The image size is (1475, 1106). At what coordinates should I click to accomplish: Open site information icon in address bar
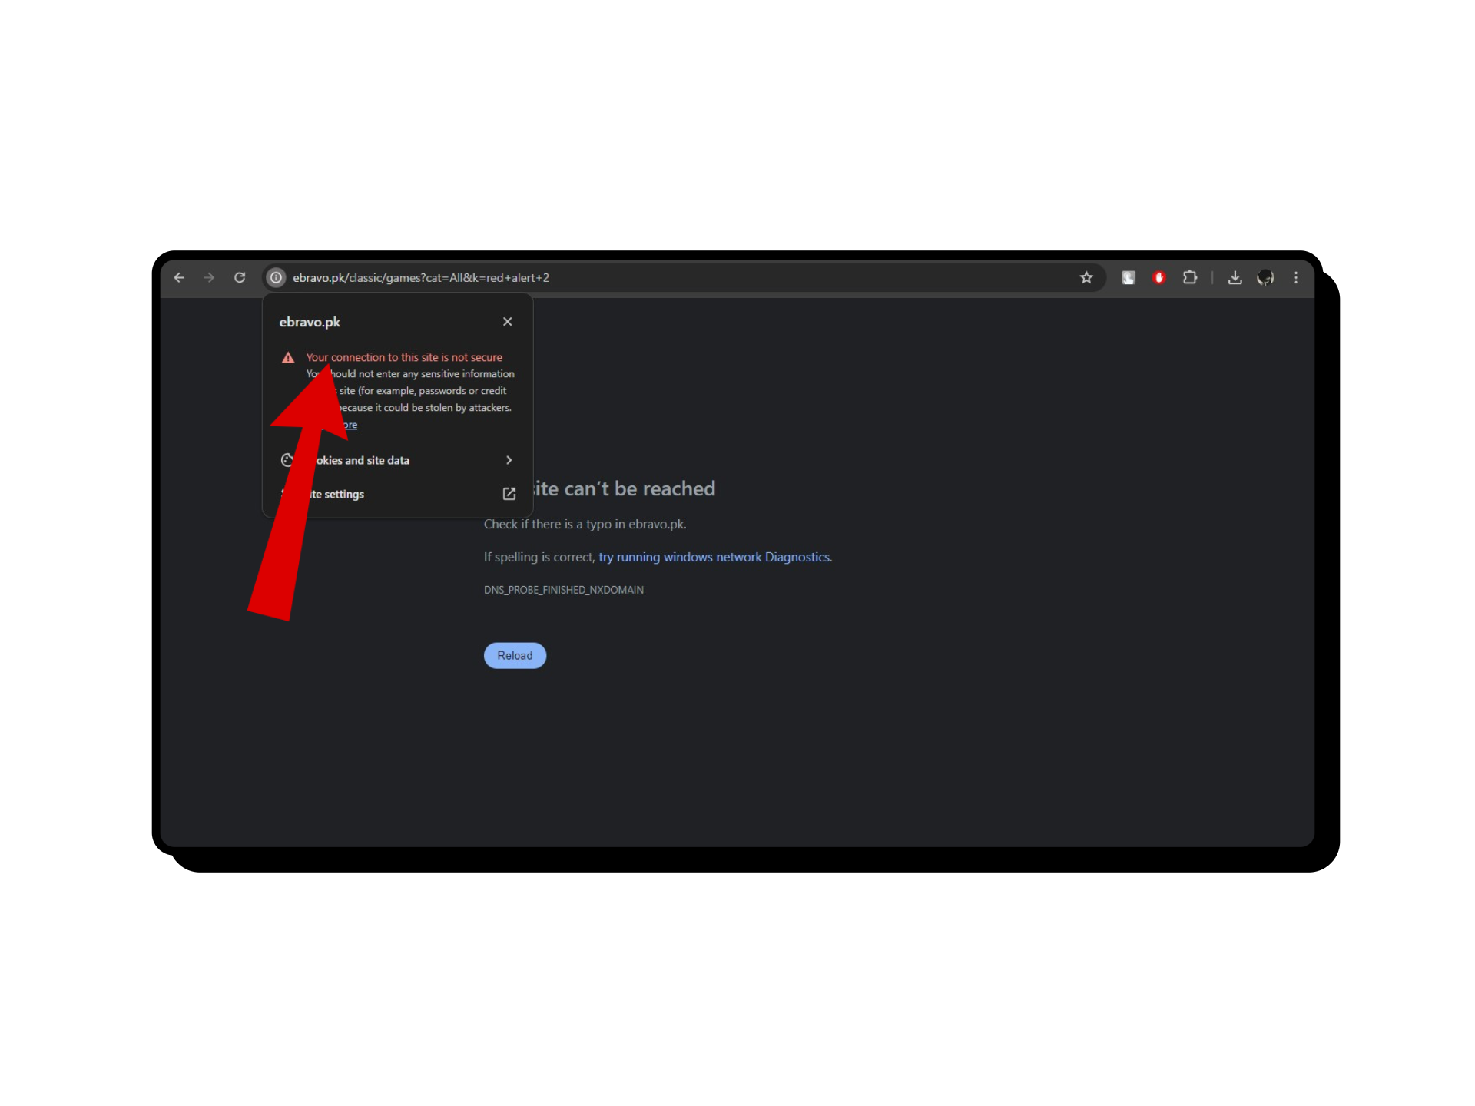click(x=276, y=277)
